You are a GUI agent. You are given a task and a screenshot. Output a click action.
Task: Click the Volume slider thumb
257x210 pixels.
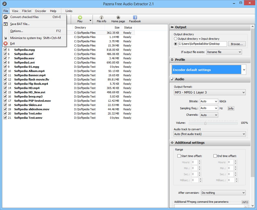pyautogui.click(x=205, y=123)
